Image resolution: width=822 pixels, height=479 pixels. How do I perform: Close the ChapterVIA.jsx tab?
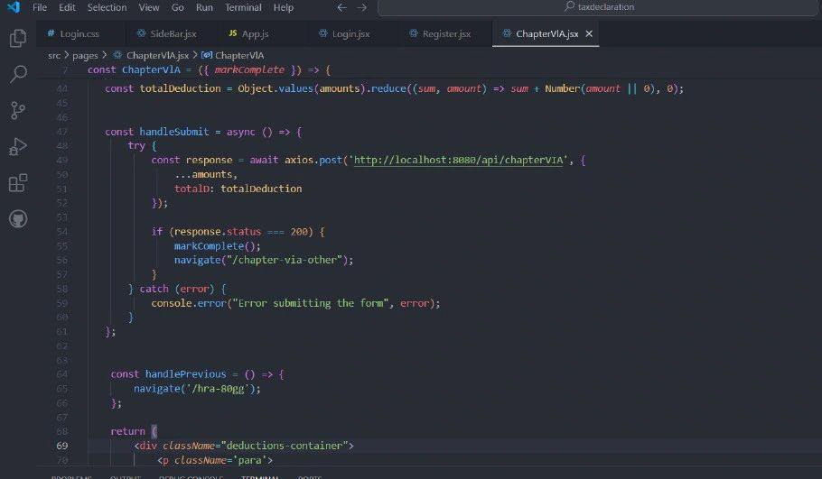click(589, 34)
